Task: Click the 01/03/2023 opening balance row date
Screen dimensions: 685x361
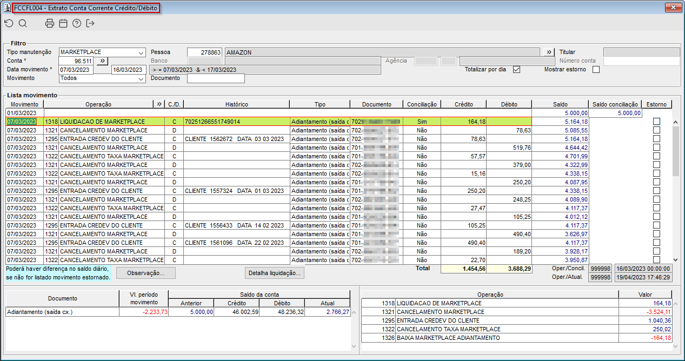Action: tap(21, 113)
